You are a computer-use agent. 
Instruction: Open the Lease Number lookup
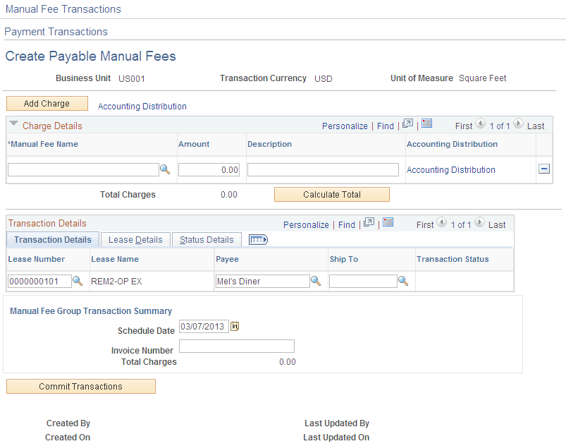click(x=78, y=281)
